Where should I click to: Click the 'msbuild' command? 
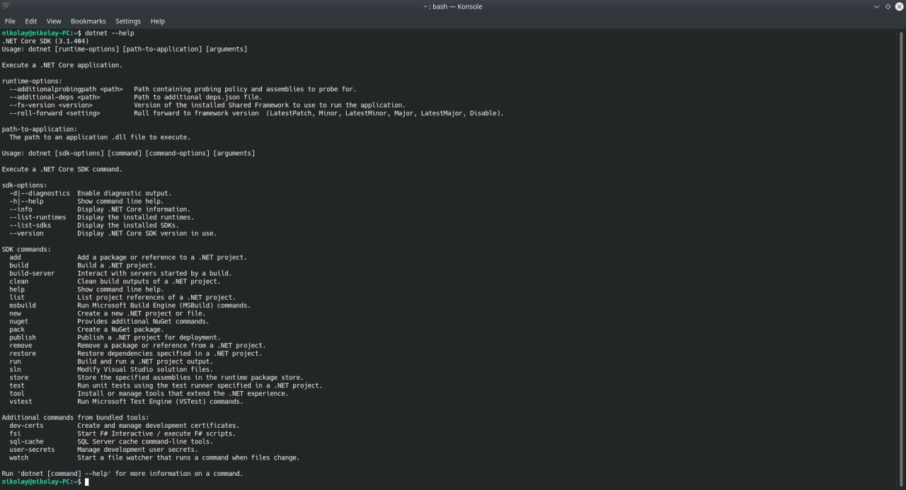click(23, 305)
